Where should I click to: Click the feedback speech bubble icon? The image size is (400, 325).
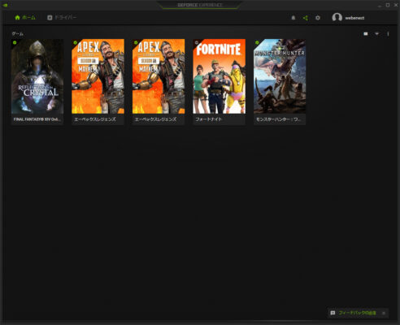[333, 313]
